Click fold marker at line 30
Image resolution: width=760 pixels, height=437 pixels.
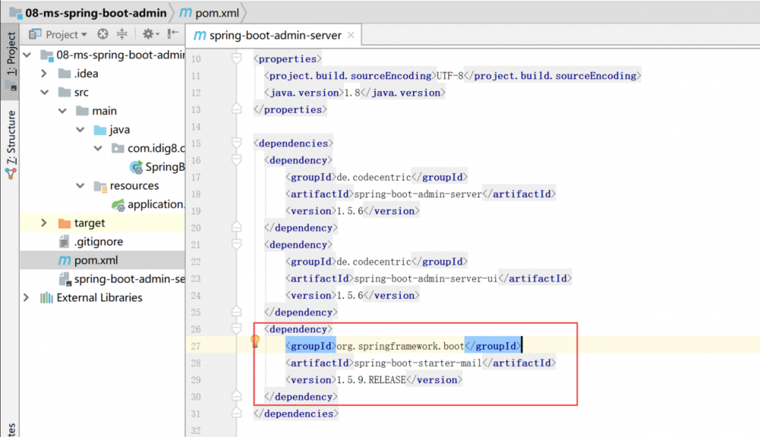[x=237, y=397]
